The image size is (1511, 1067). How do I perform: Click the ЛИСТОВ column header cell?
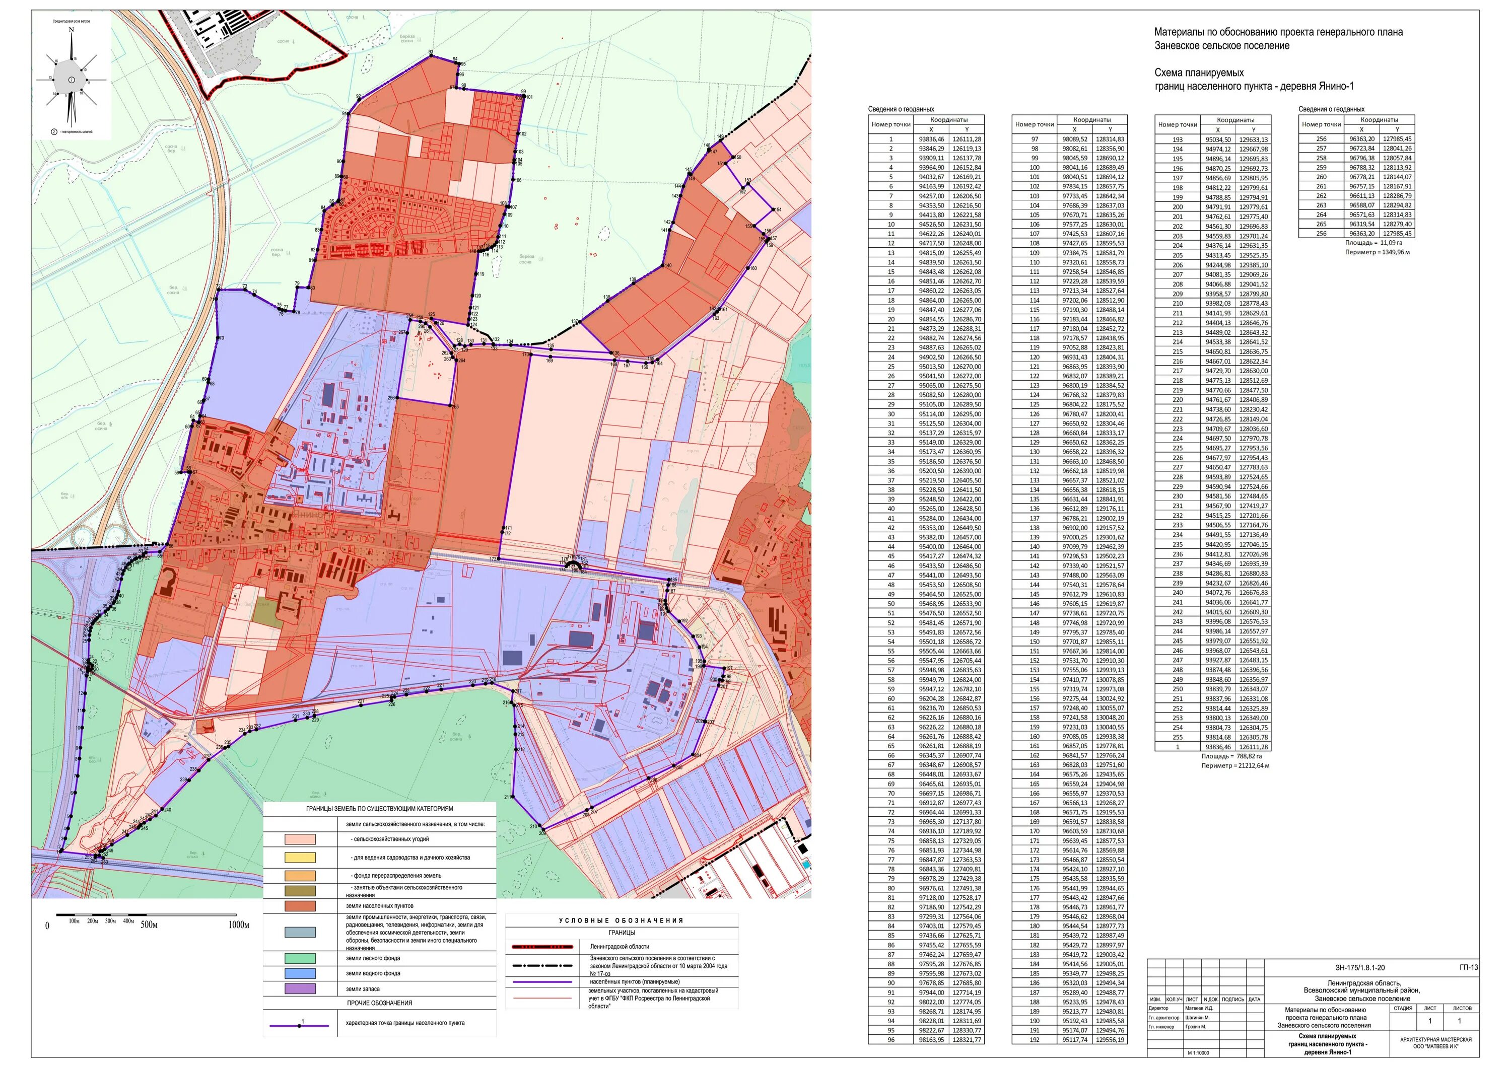point(1461,1008)
